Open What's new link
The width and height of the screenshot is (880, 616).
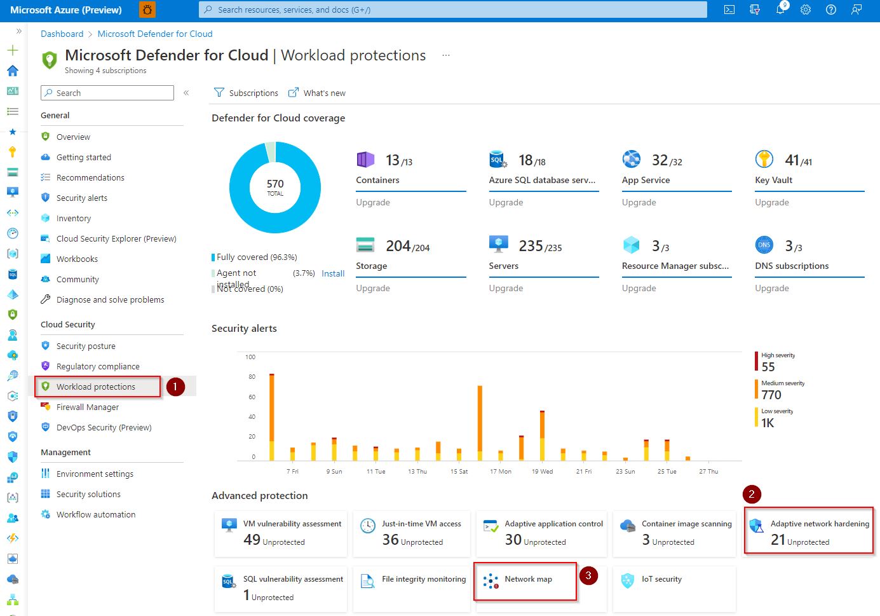tap(324, 93)
